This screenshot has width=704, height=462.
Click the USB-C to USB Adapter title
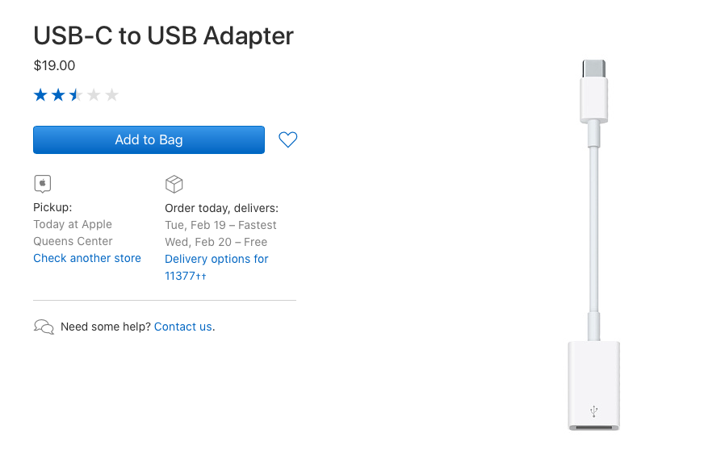click(163, 35)
